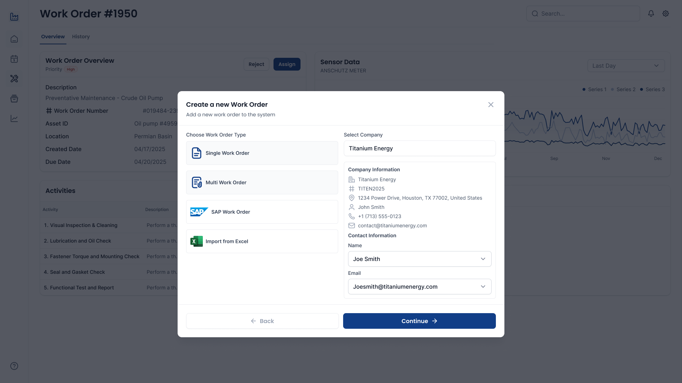Select the tools/maintenance icon in sidebar
Screen dimensions: 682x383
pyautogui.click(x=14, y=79)
